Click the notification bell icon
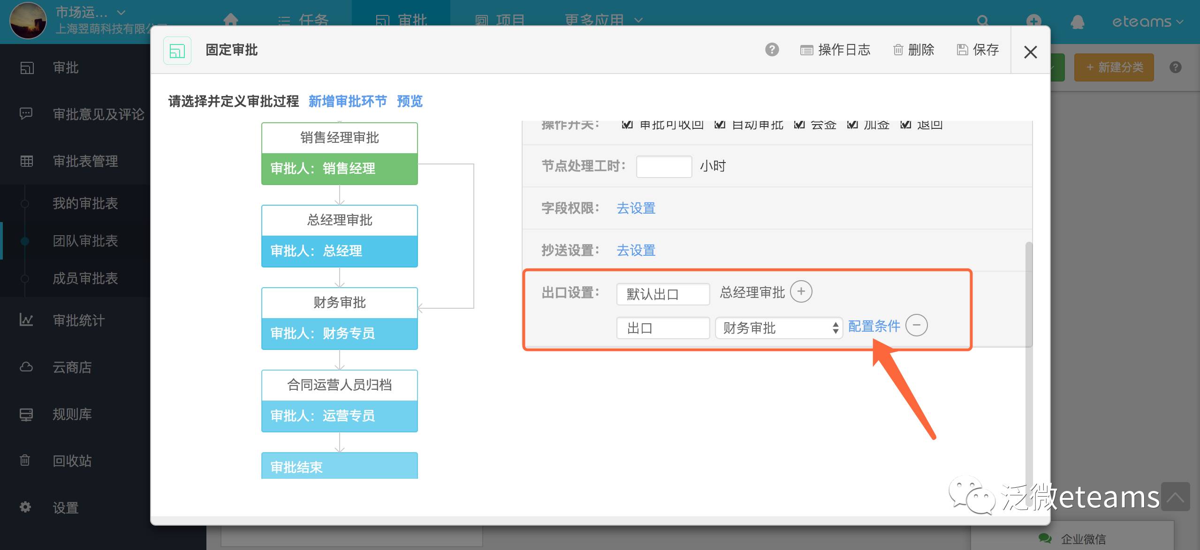Image resolution: width=1200 pixels, height=550 pixels. click(x=1077, y=22)
